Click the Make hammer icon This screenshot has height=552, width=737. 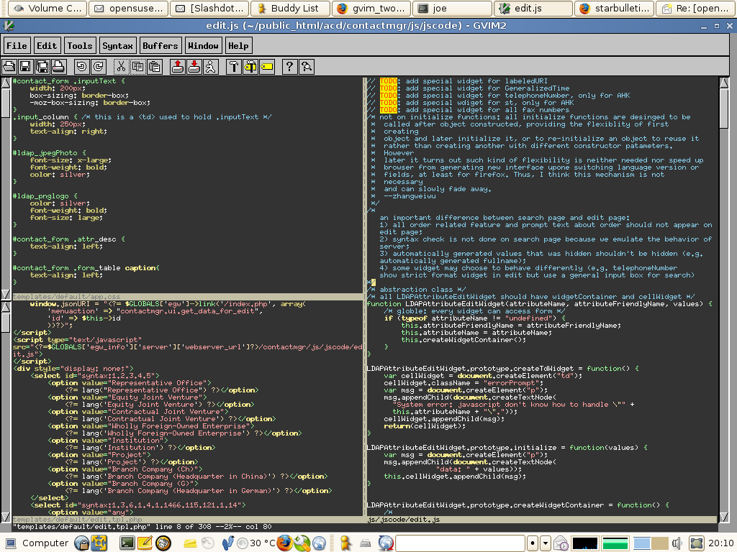[234, 67]
